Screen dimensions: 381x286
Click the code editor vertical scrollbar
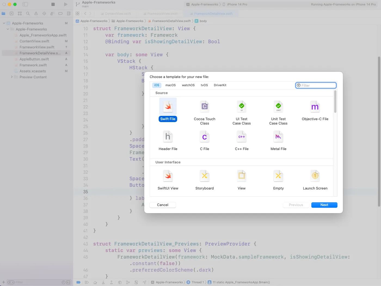pyautogui.click(x=379, y=132)
